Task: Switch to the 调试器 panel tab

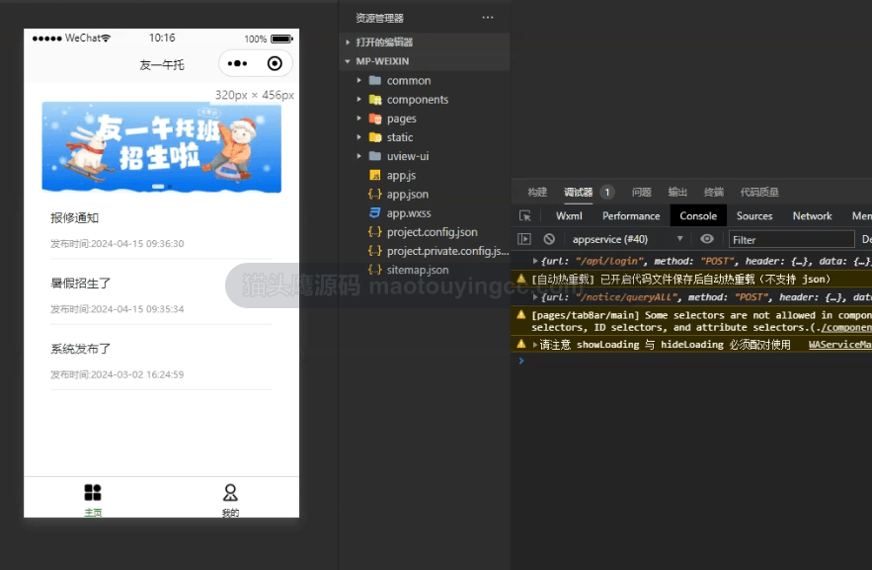Action: [579, 192]
